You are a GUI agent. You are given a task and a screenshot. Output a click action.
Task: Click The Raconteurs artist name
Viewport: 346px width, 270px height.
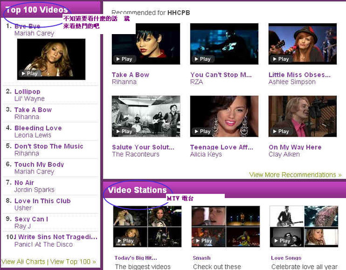click(x=136, y=154)
